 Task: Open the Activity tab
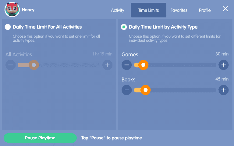[117, 10]
